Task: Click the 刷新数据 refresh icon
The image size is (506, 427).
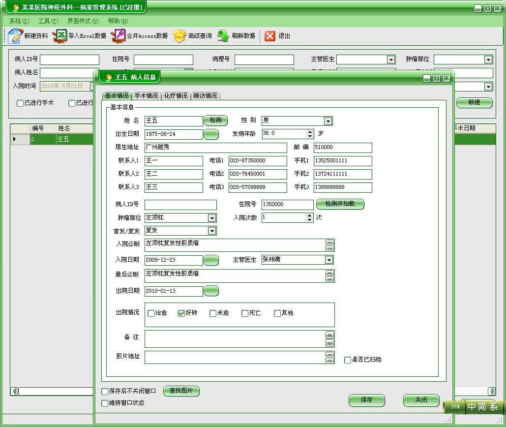Action: (x=224, y=36)
